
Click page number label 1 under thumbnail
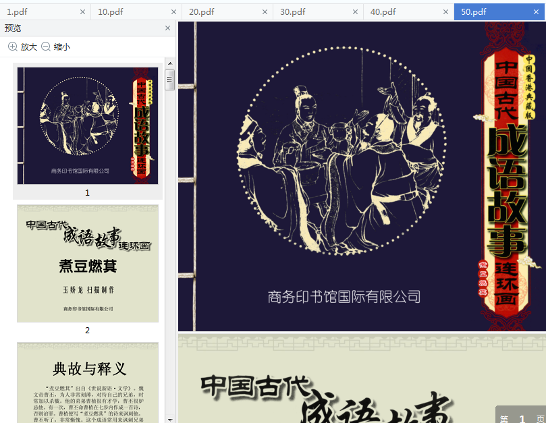(88, 192)
